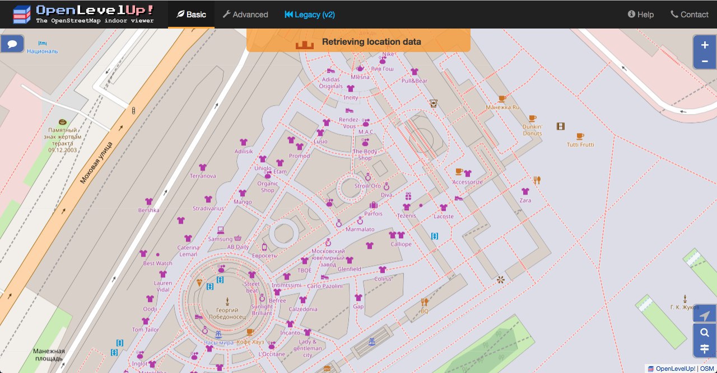
Task: Click the Г. К. Жуков statue icon
Action: click(x=684, y=298)
